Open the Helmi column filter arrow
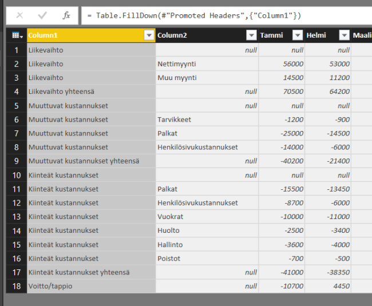The height and width of the screenshot is (306, 372). point(343,35)
